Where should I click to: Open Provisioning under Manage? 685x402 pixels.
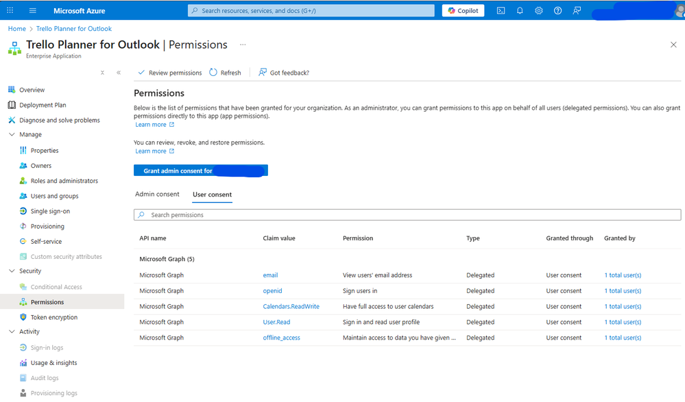47,227
